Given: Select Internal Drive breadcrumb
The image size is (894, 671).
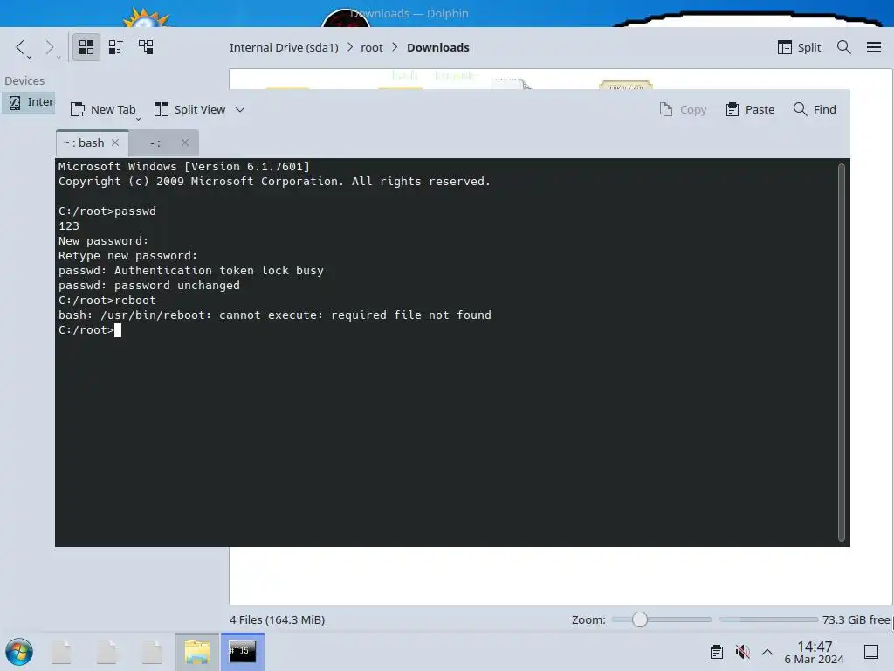Looking at the screenshot, I should pos(284,47).
